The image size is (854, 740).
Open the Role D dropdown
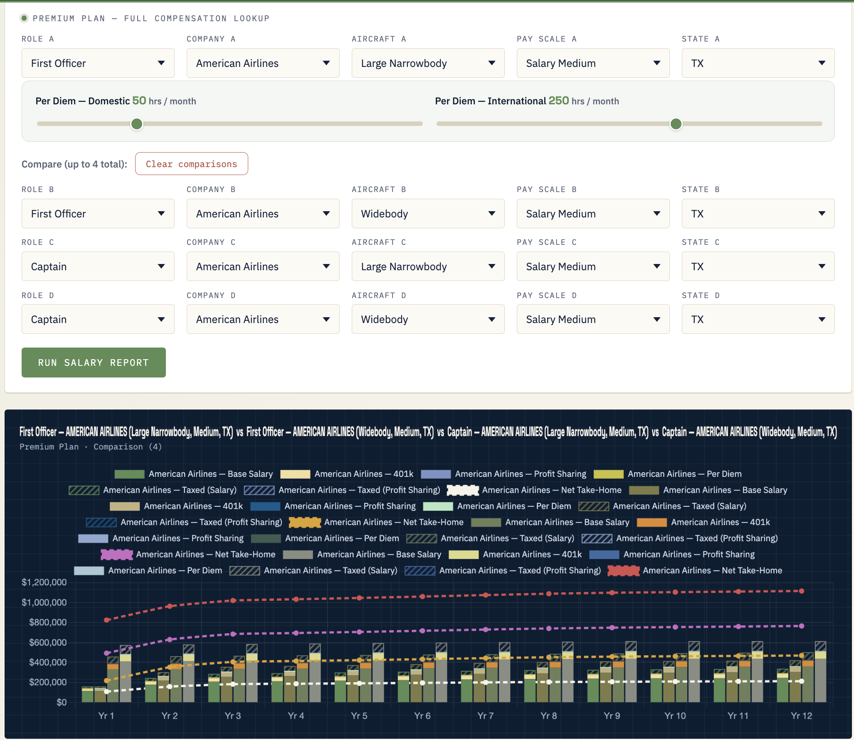click(x=98, y=319)
